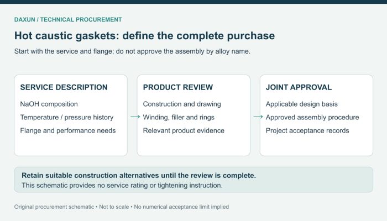This screenshot has height=221, width=387.
Task: Click 'Project acceptance records' item
Action: click(307, 131)
